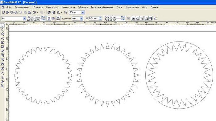The width and height of the screenshot is (216, 121).
Task: Open the Файл menu
Action: (x=9, y=7)
